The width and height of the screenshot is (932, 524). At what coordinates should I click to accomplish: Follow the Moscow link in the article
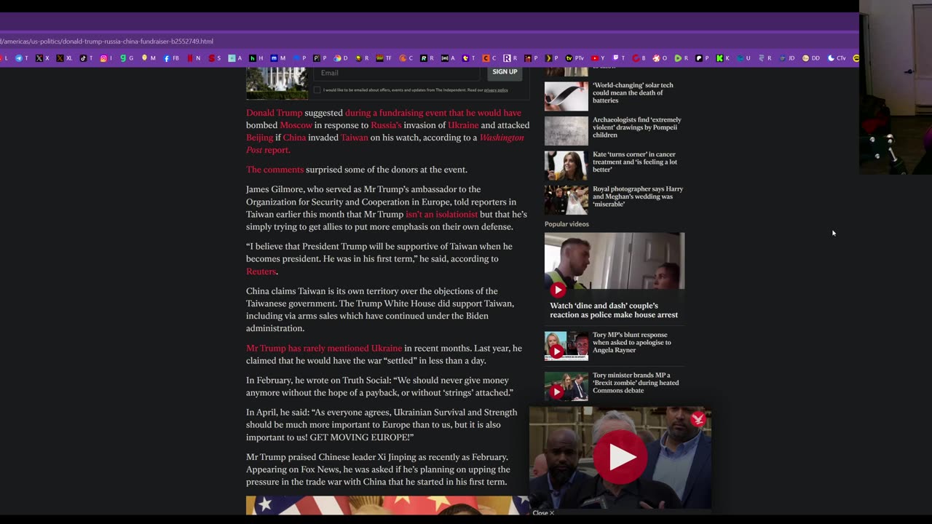296,125
